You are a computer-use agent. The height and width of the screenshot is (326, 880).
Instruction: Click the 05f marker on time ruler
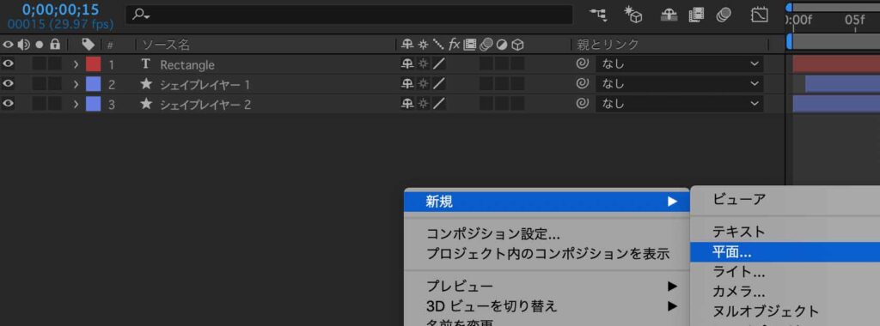[855, 20]
